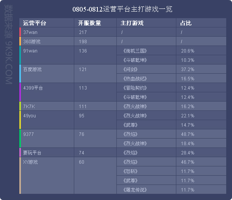Click the "48.7%" share value
232x200 pixels.
click(x=188, y=134)
